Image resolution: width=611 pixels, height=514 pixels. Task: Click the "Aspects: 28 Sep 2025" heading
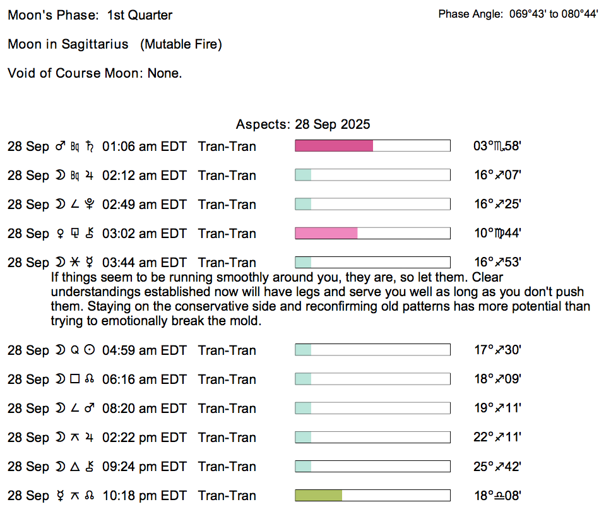click(x=303, y=124)
